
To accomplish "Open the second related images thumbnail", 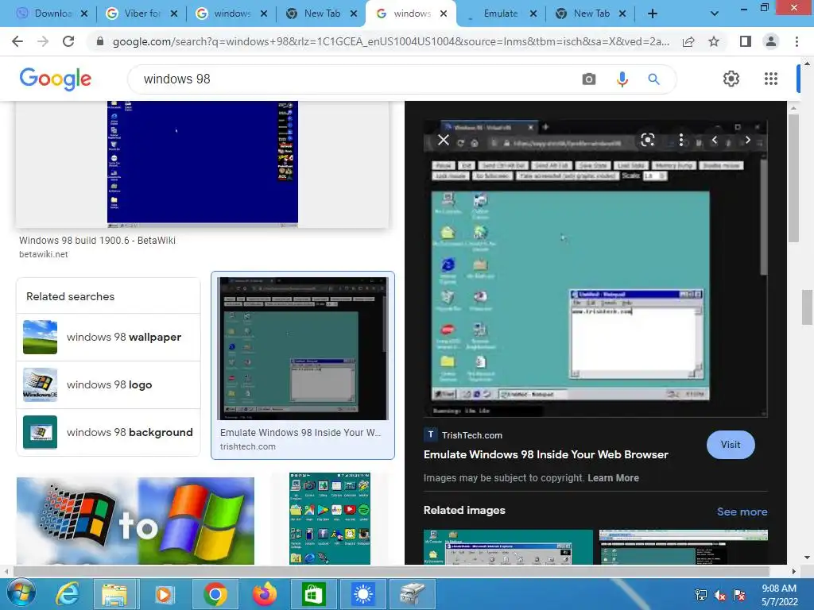I will (683, 546).
